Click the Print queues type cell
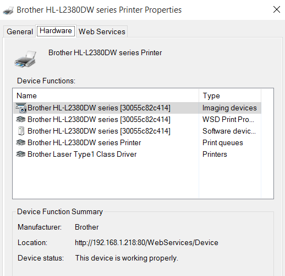 (223, 142)
